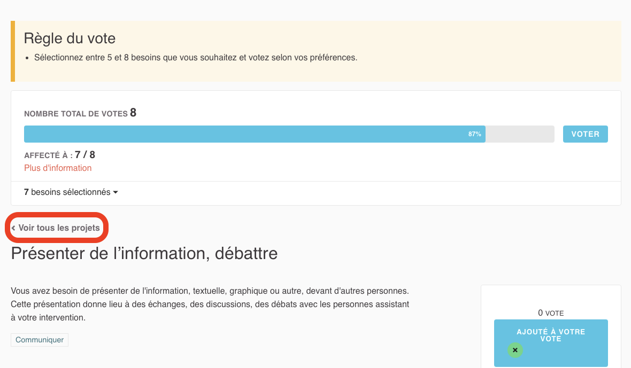
Task: Click the proposal description paragraph
Action: click(x=210, y=303)
